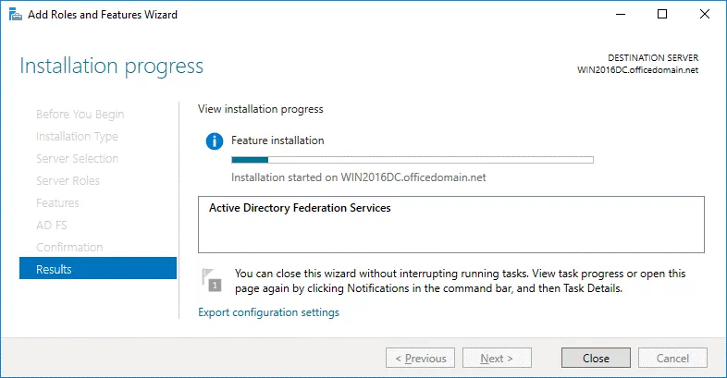
Task: Select Active Directory Federation Services in results box
Action: [x=300, y=209]
